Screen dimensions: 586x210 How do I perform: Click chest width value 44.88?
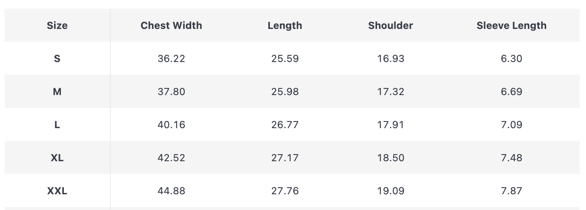point(171,191)
